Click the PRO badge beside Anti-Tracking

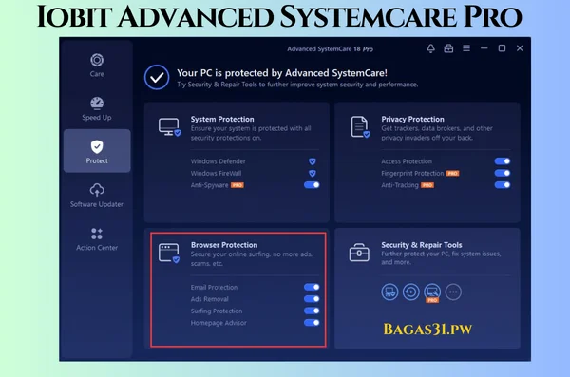tap(427, 185)
